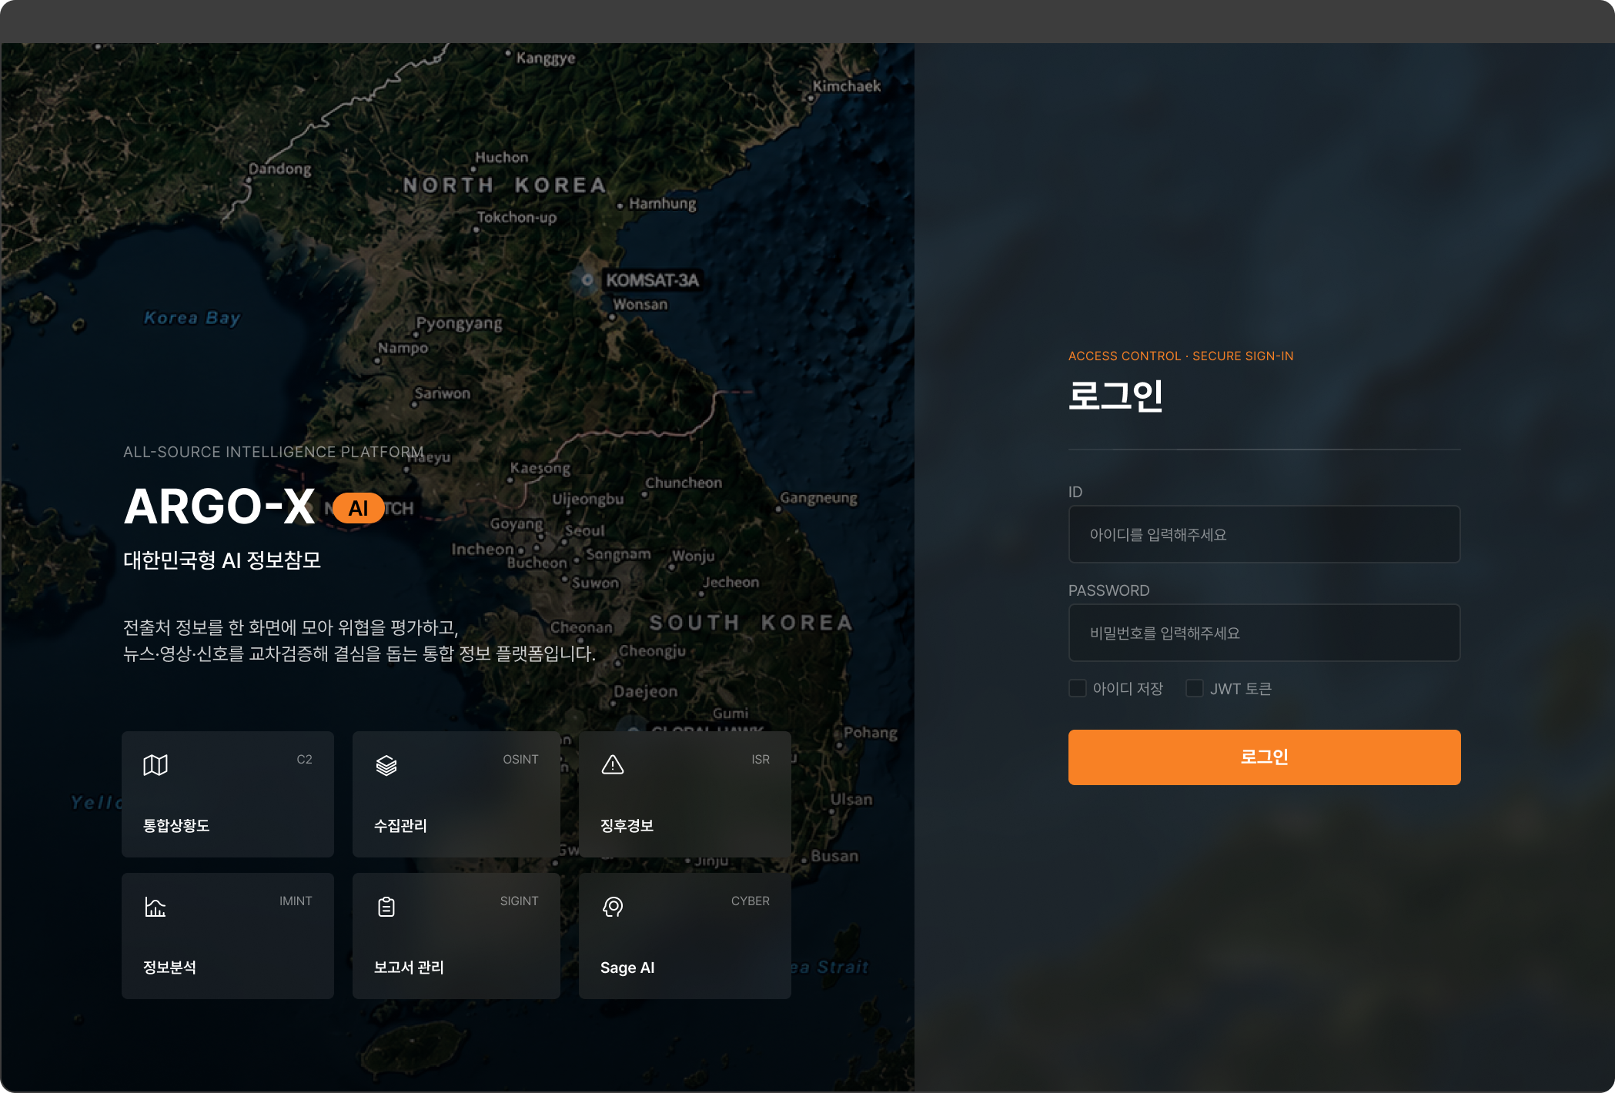Open the 수집관리 card title
The height and width of the screenshot is (1093, 1615).
pos(400,826)
